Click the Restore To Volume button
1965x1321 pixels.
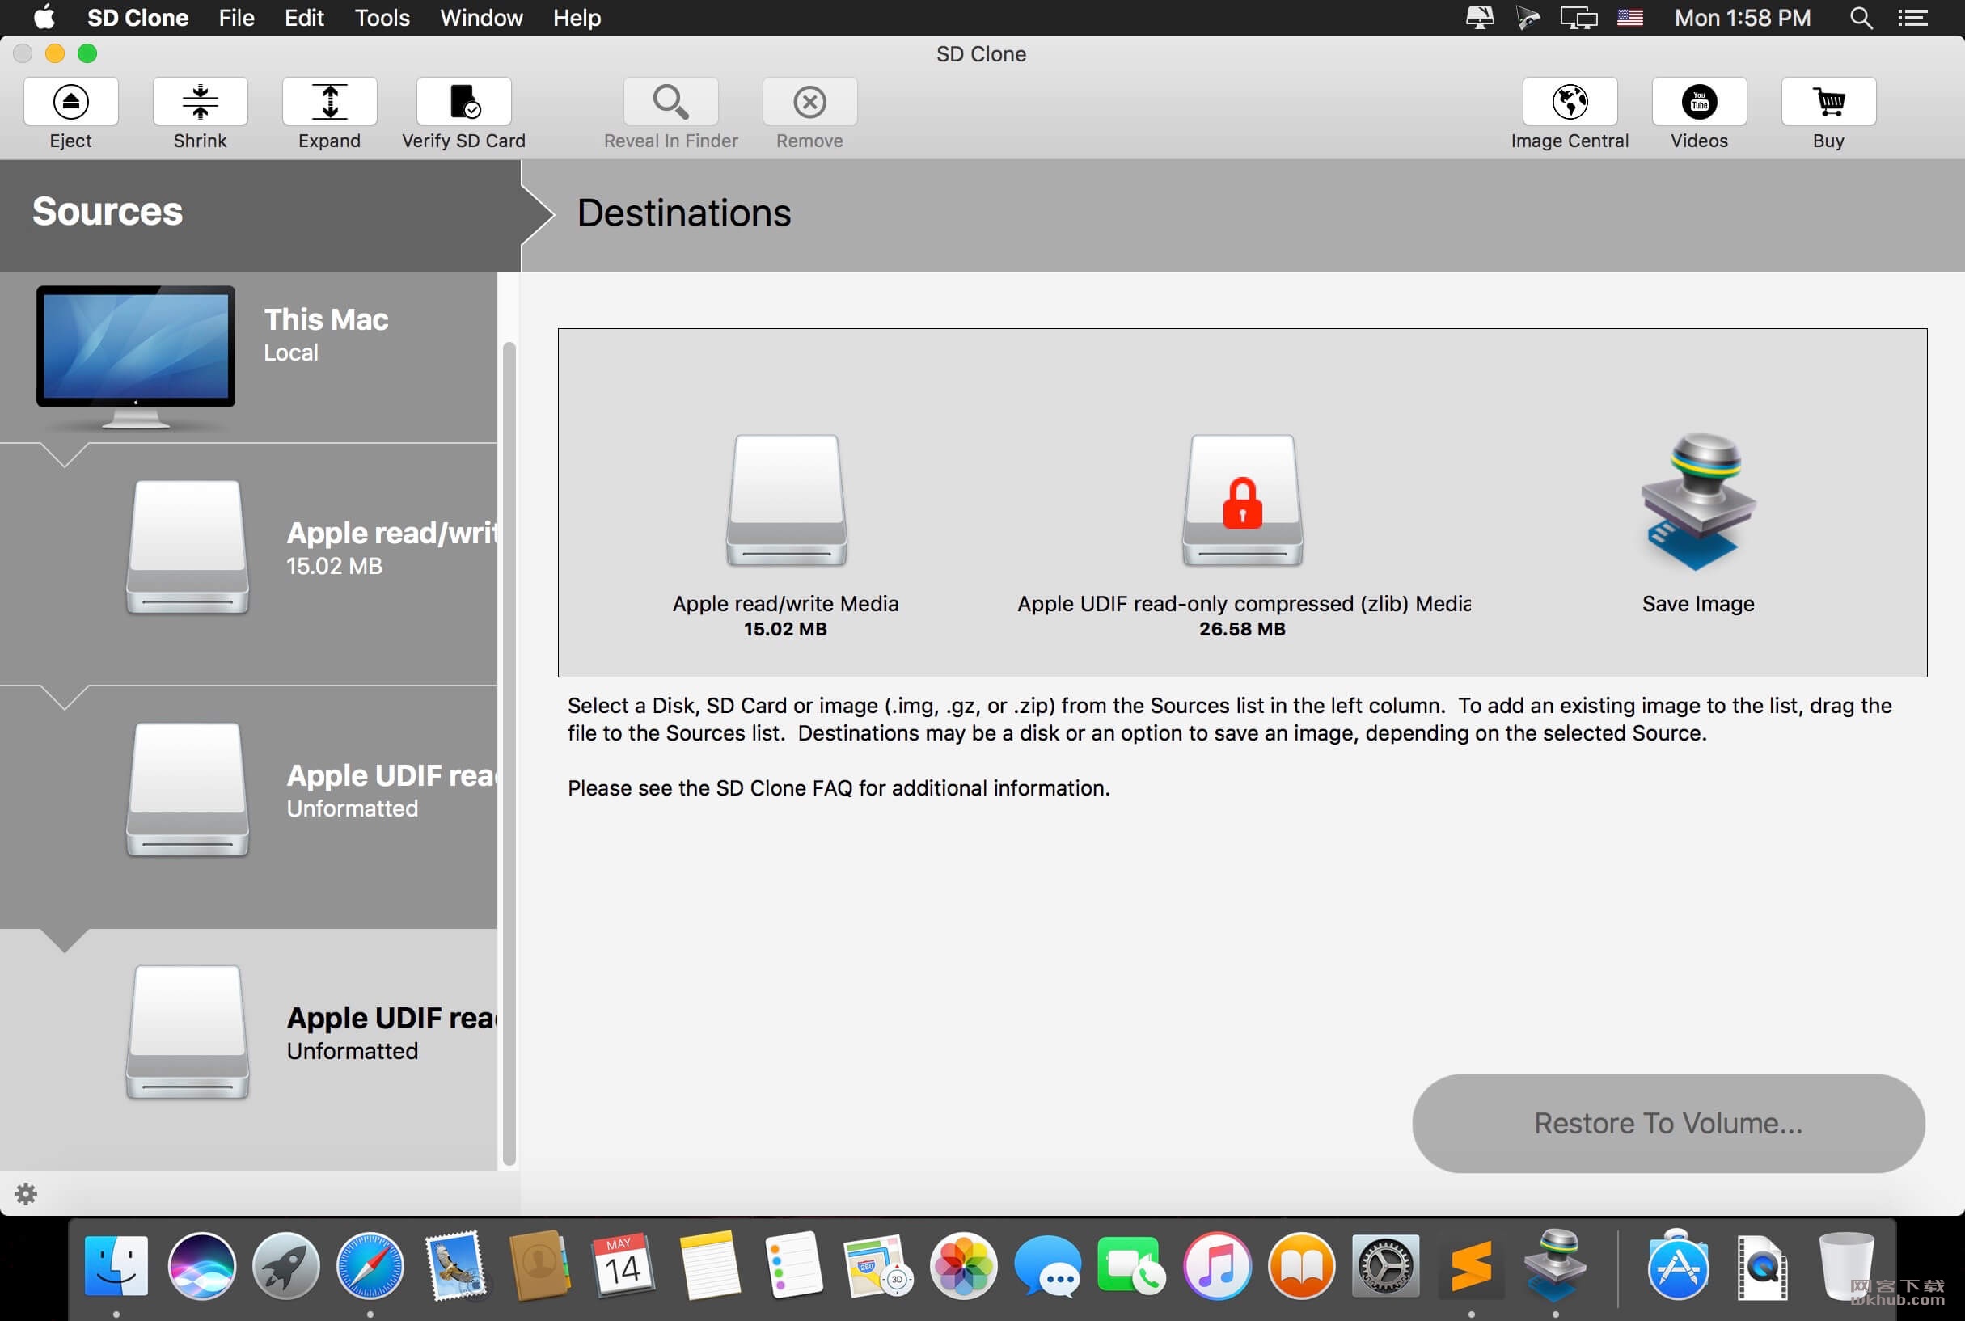tap(1668, 1123)
